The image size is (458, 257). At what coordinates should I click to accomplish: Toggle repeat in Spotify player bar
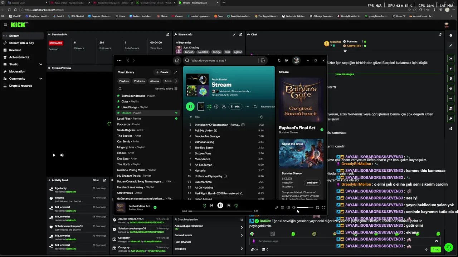coord(236,205)
